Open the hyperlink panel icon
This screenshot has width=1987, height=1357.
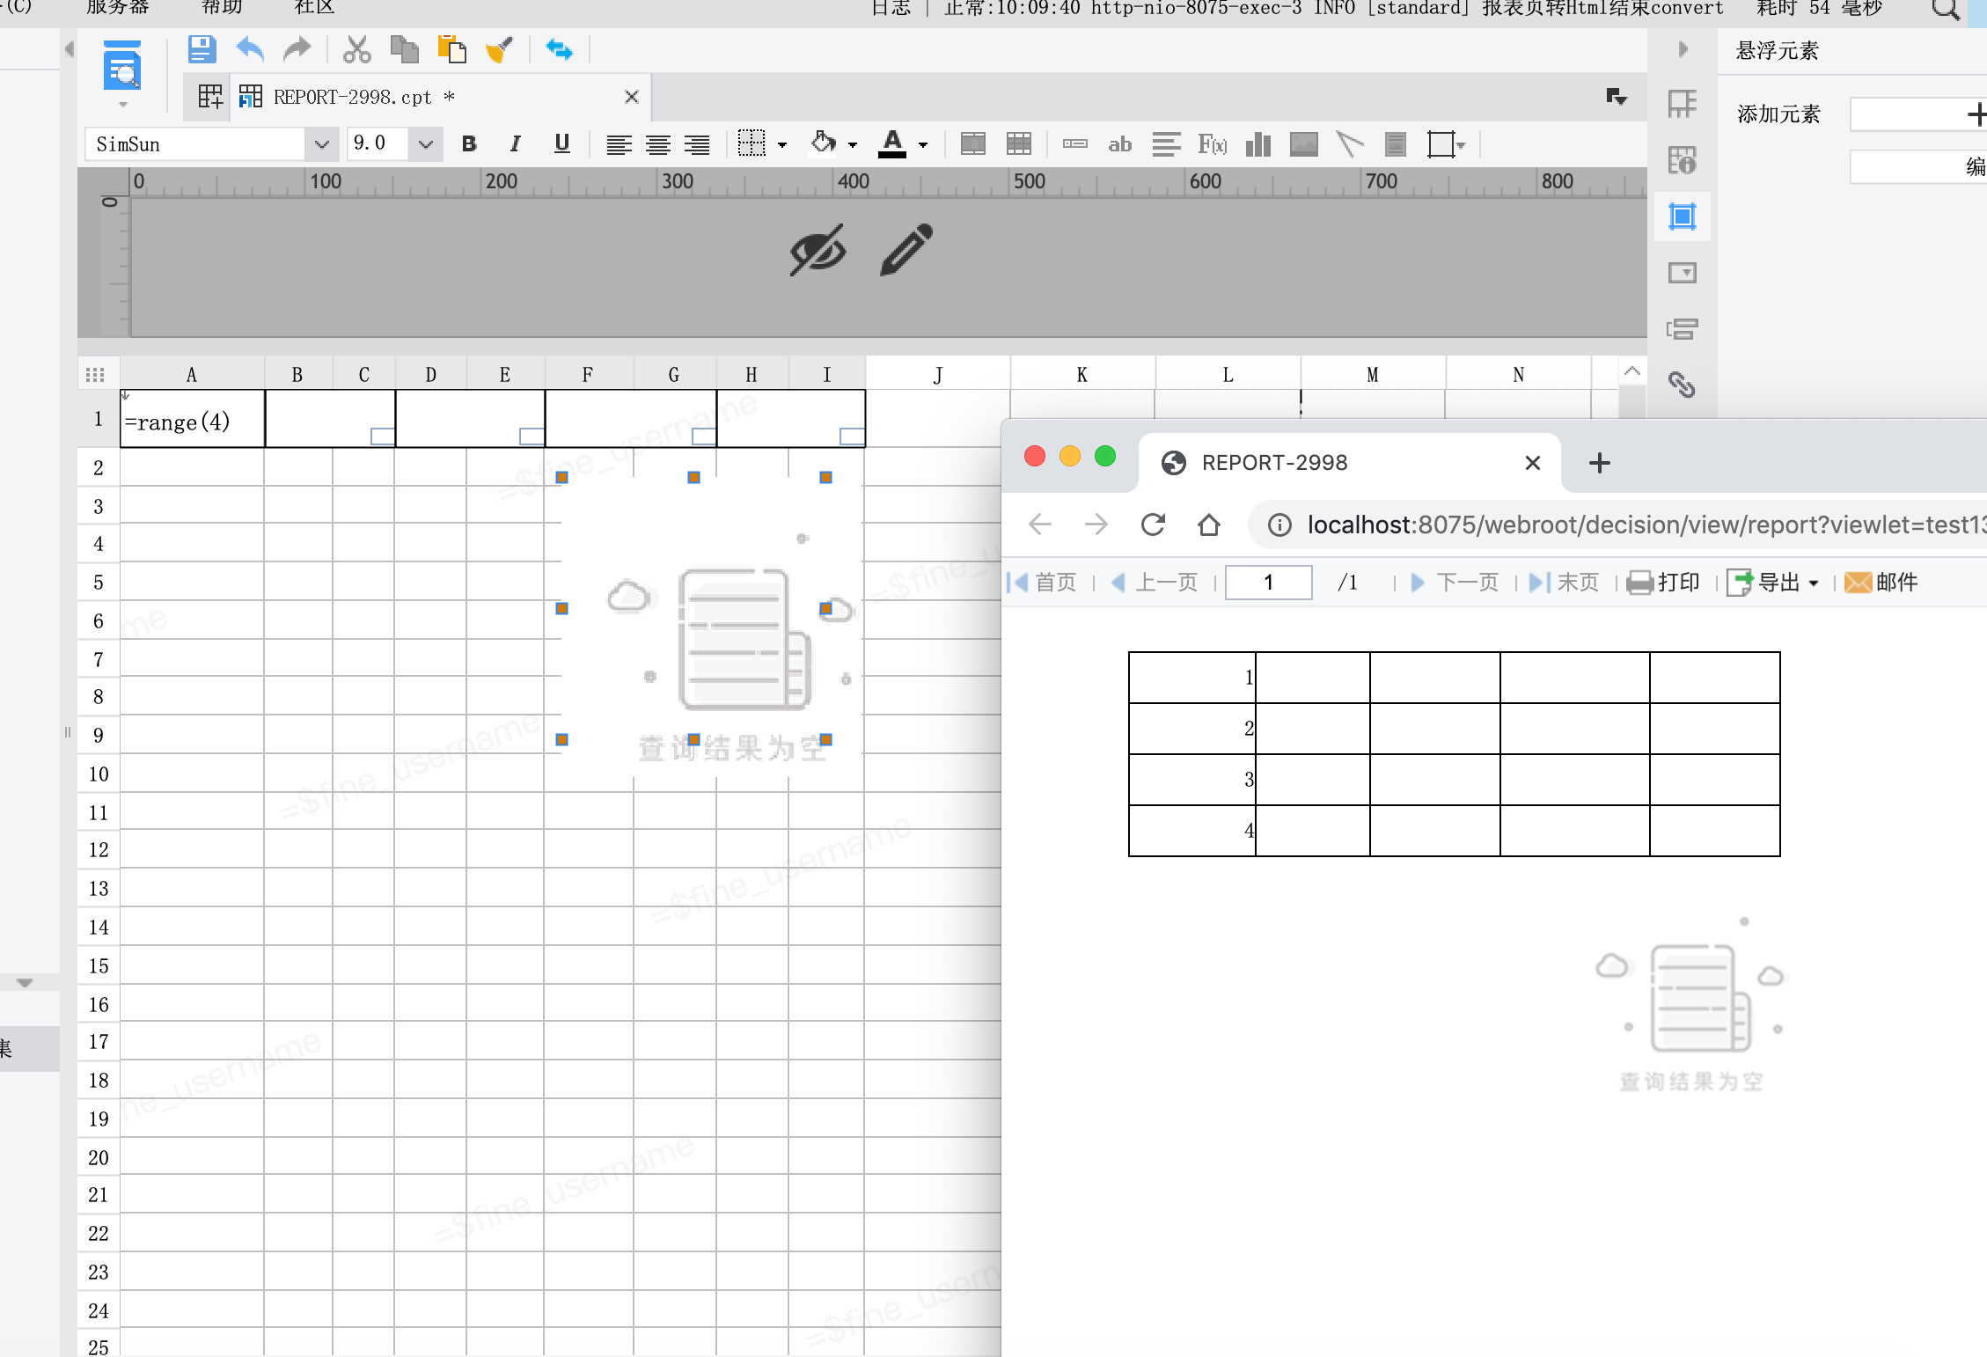pos(1682,385)
